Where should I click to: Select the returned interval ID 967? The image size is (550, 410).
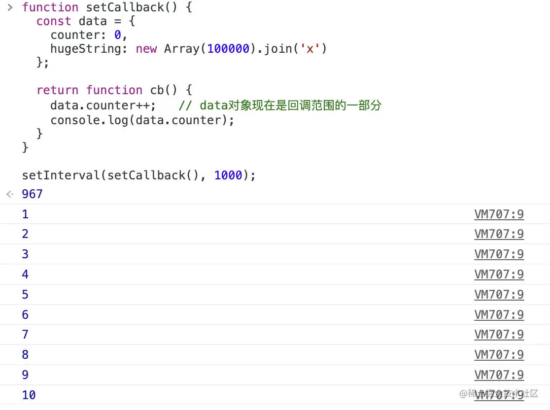coord(32,194)
